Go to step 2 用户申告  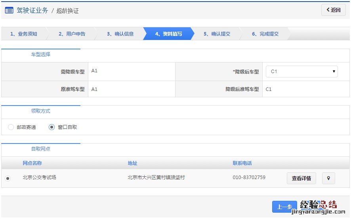[72, 34]
